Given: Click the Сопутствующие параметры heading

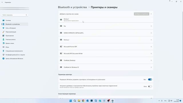Looking at the screenshot, I should pos(67,94).
